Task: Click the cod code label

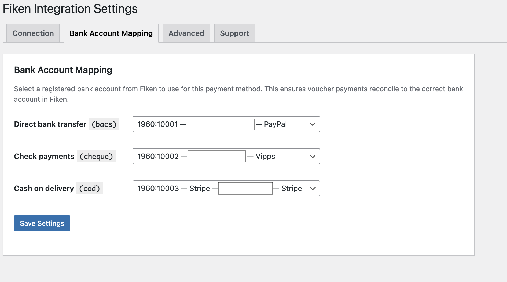Action: pyautogui.click(x=89, y=188)
